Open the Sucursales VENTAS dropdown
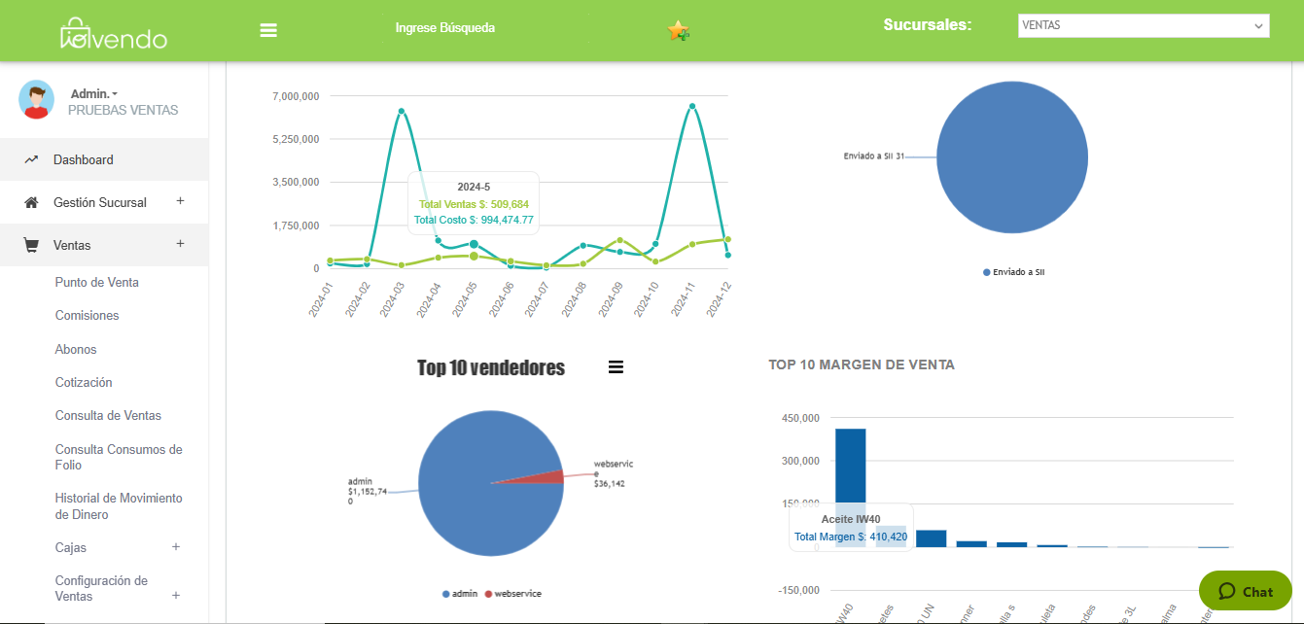The image size is (1304, 624). point(1143,26)
